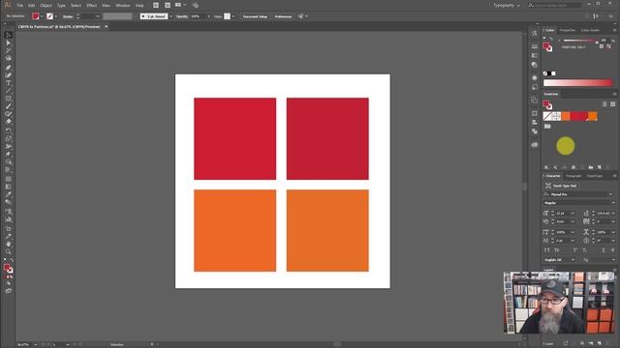This screenshot has width=620, height=348.
Task: Select the Direct Selection tool
Action: pos(9,43)
